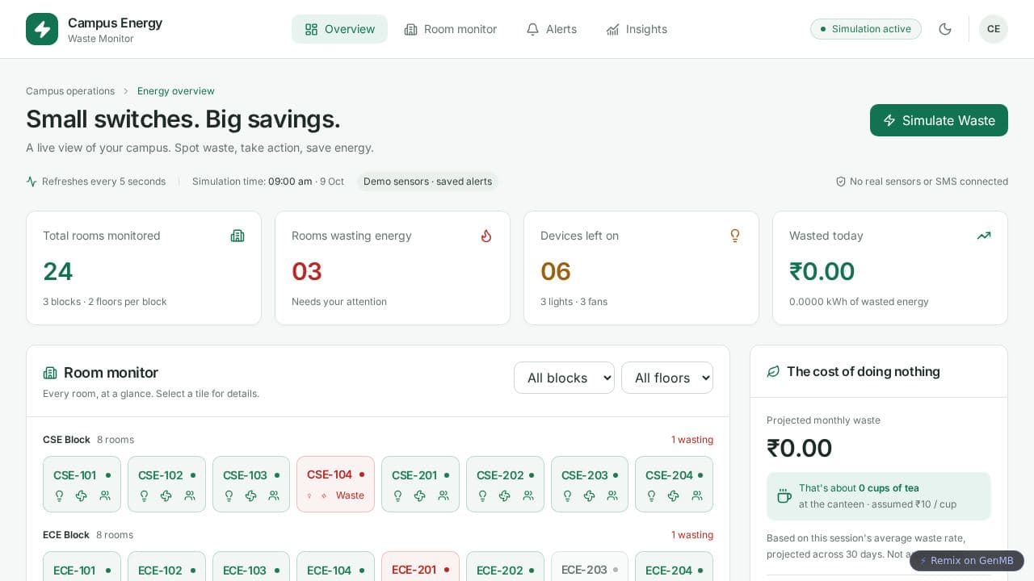Click the ECE Block '1 wasting' label

pos(692,535)
